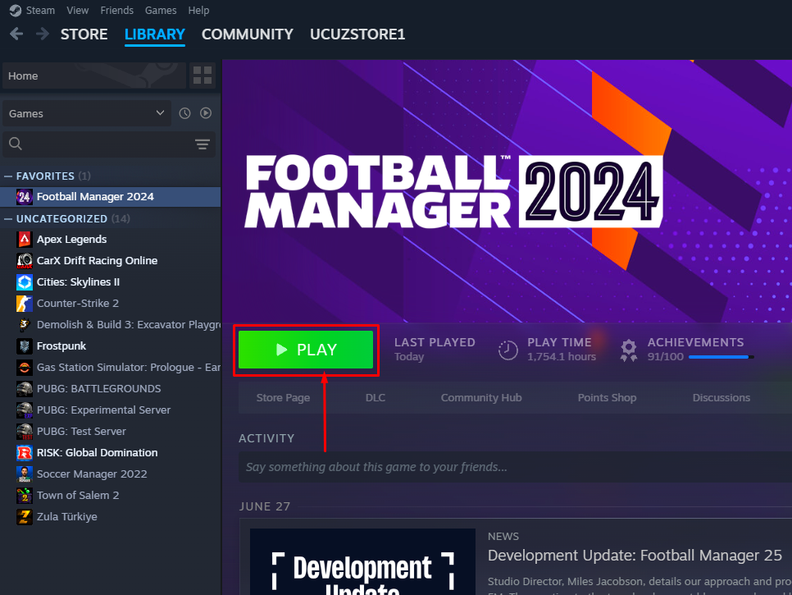Select Frostpunk in the game list
Image resolution: width=792 pixels, height=595 pixels.
[111, 346]
